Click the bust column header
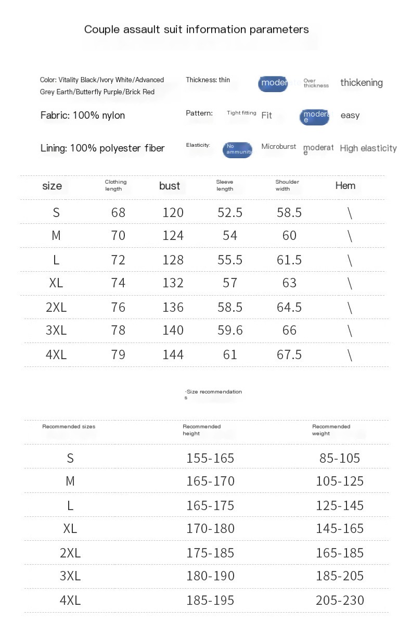411x622 pixels. tap(170, 186)
